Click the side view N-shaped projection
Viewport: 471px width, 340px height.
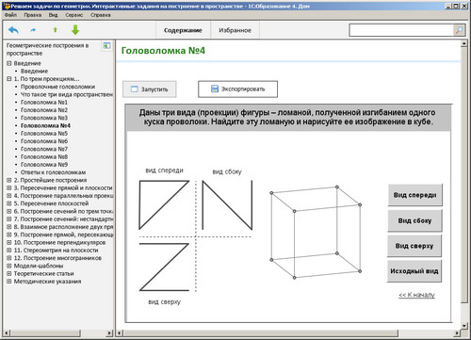click(227, 205)
